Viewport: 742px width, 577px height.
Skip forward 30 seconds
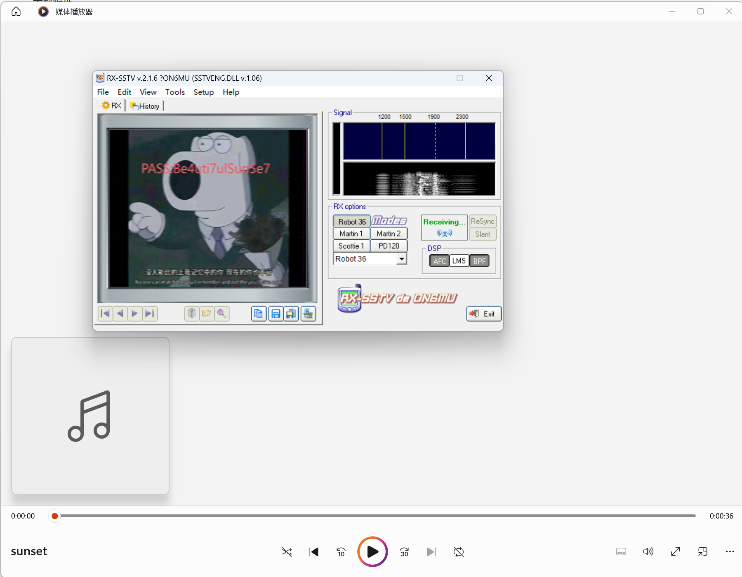(404, 551)
